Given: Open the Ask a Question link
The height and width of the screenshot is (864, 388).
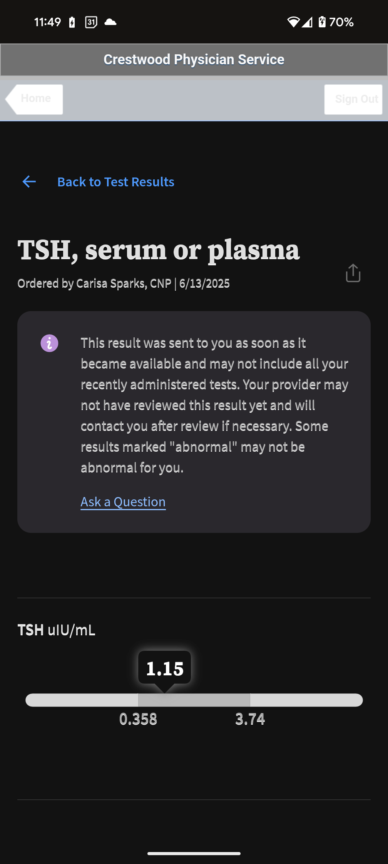Looking at the screenshot, I should 123,502.
